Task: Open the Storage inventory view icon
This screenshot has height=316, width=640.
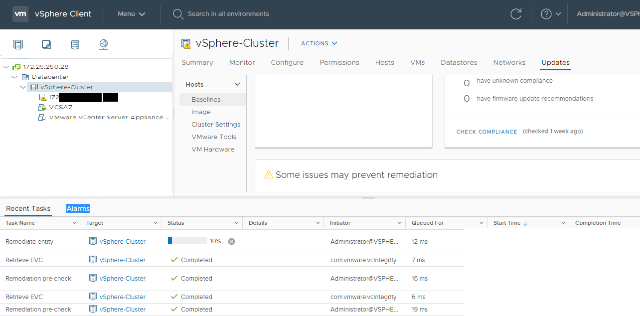Action: click(75, 45)
